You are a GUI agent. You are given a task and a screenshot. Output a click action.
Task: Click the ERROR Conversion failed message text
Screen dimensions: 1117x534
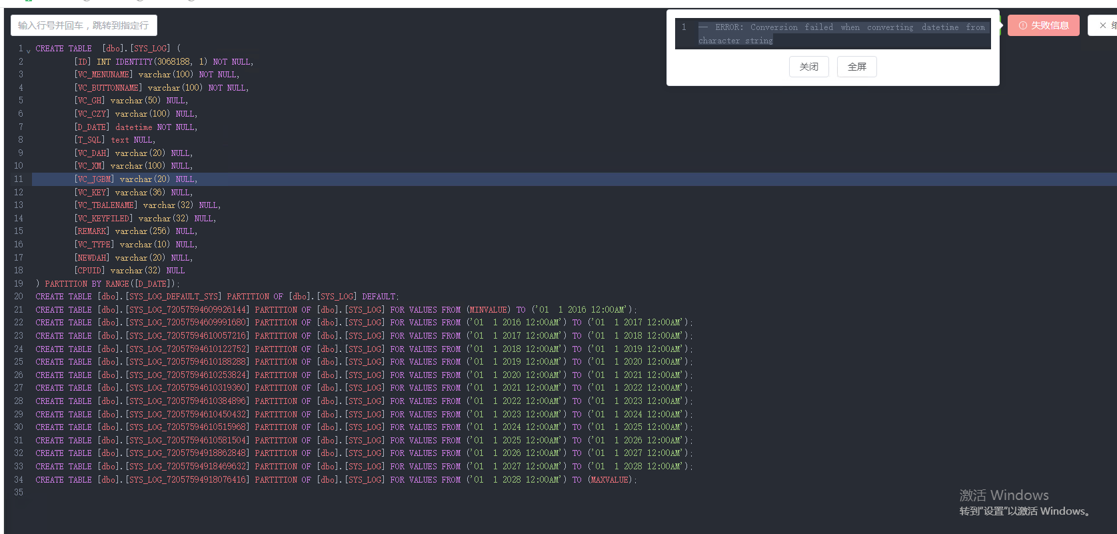[841, 34]
